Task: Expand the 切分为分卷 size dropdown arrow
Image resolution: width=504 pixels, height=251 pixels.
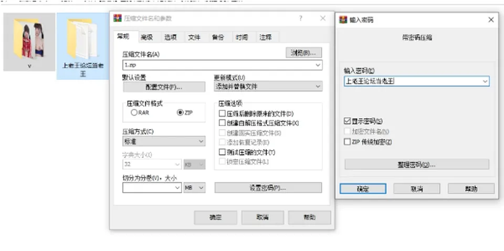Action: click(178, 187)
